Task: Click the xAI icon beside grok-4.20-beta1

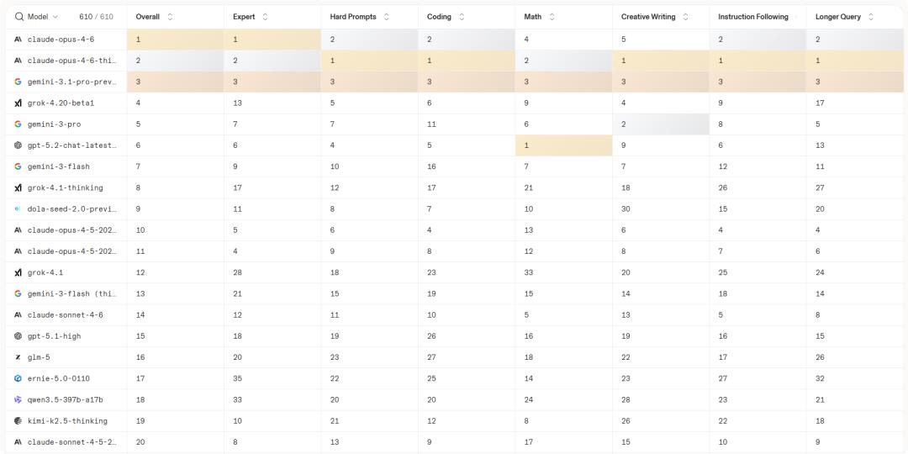Action: (x=18, y=103)
